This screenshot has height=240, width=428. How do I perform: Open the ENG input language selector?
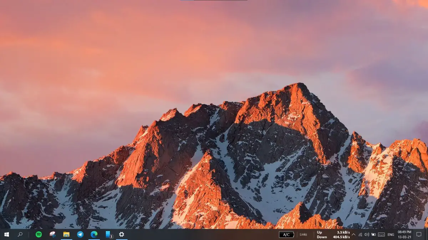click(391, 234)
